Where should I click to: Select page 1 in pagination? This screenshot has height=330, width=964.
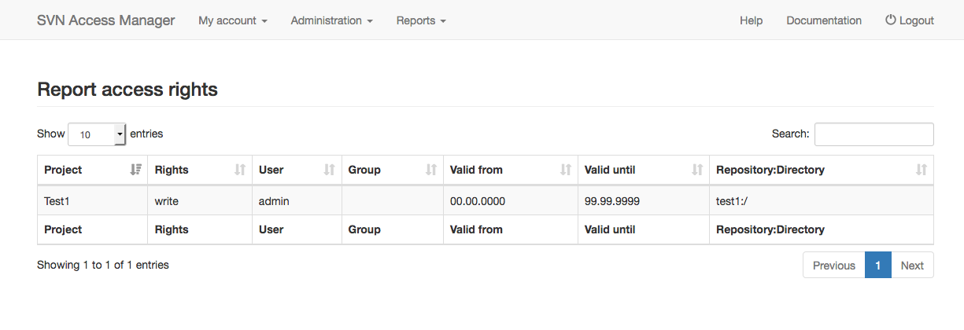878,266
